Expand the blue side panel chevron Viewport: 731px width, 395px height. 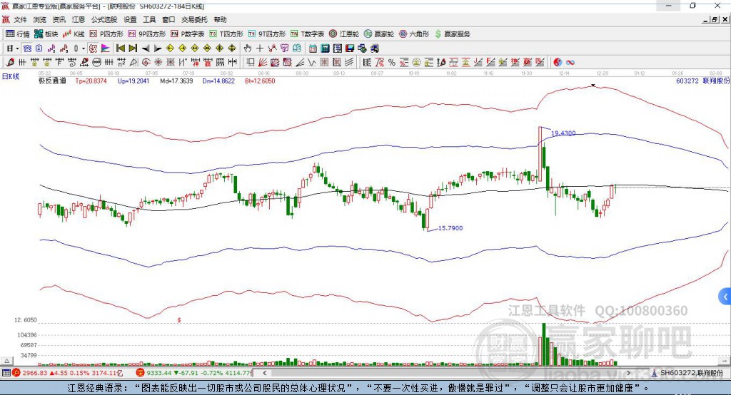click(x=725, y=297)
